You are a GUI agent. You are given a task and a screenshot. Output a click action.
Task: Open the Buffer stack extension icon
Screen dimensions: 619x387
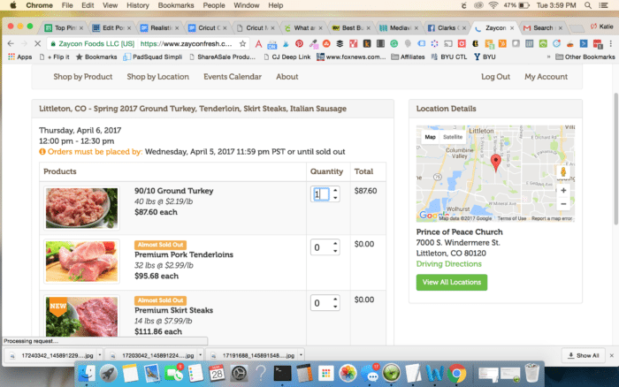(x=340, y=43)
